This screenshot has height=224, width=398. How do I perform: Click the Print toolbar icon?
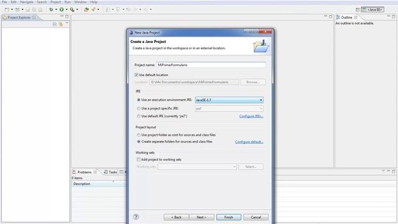click(x=40, y=9)
